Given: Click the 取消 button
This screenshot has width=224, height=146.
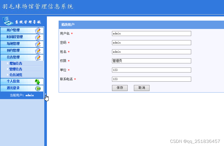Looking at the screenshot, I should coord(142,88).
